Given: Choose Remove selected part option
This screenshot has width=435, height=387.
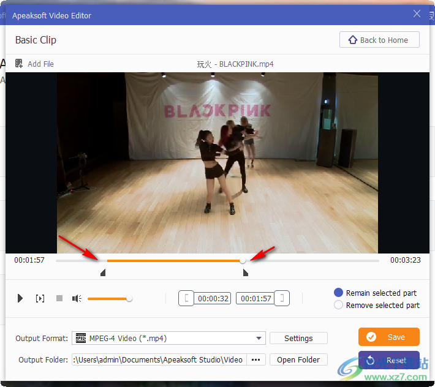Looking at the screenshot, I should [x=377, y=305].
